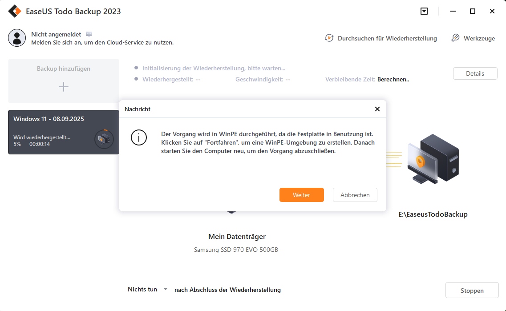Screen dimensions: 506x311
Task: Click the info icon in Nachricht dialog
Action: (x=139, y=137)
